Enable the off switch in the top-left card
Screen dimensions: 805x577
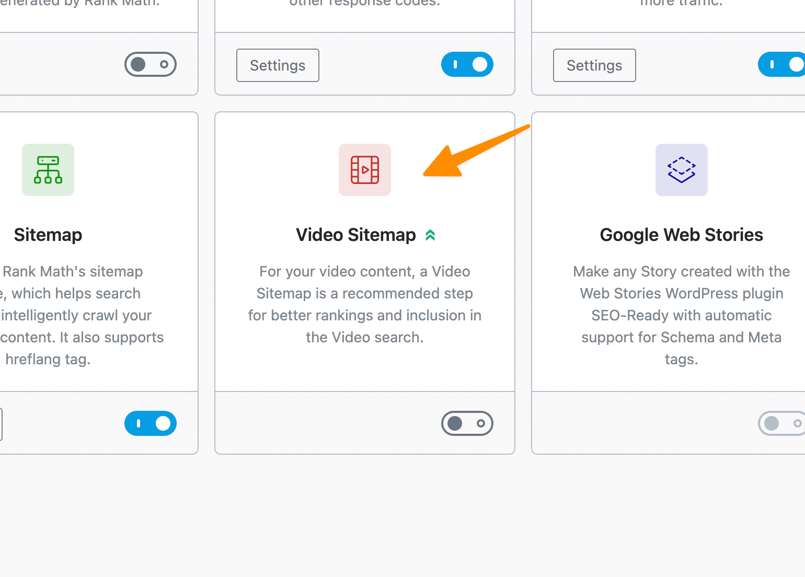[x=151, y=64]
